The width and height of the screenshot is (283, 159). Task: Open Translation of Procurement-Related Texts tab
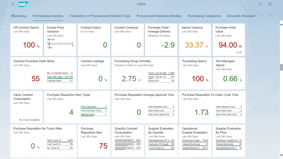point(100,16)
